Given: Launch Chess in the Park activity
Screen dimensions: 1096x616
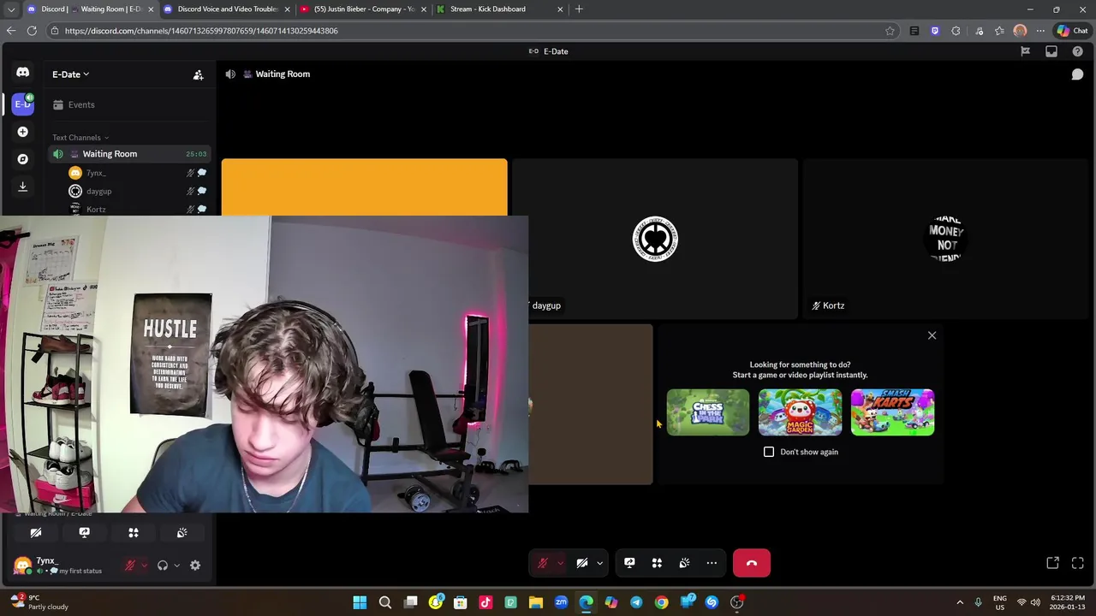Looking at the screenshot, I should pos(707,412).
